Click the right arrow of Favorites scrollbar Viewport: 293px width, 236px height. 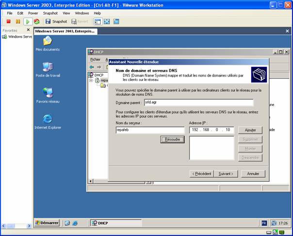29,226
